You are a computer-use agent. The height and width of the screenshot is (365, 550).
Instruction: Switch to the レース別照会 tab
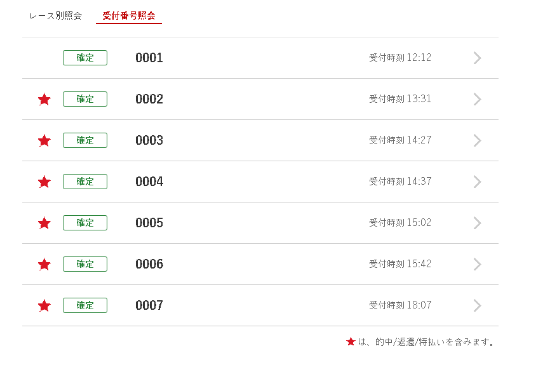(x=56, y=16)
